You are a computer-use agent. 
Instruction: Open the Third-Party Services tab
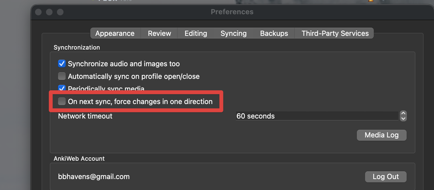coord(335,33)
